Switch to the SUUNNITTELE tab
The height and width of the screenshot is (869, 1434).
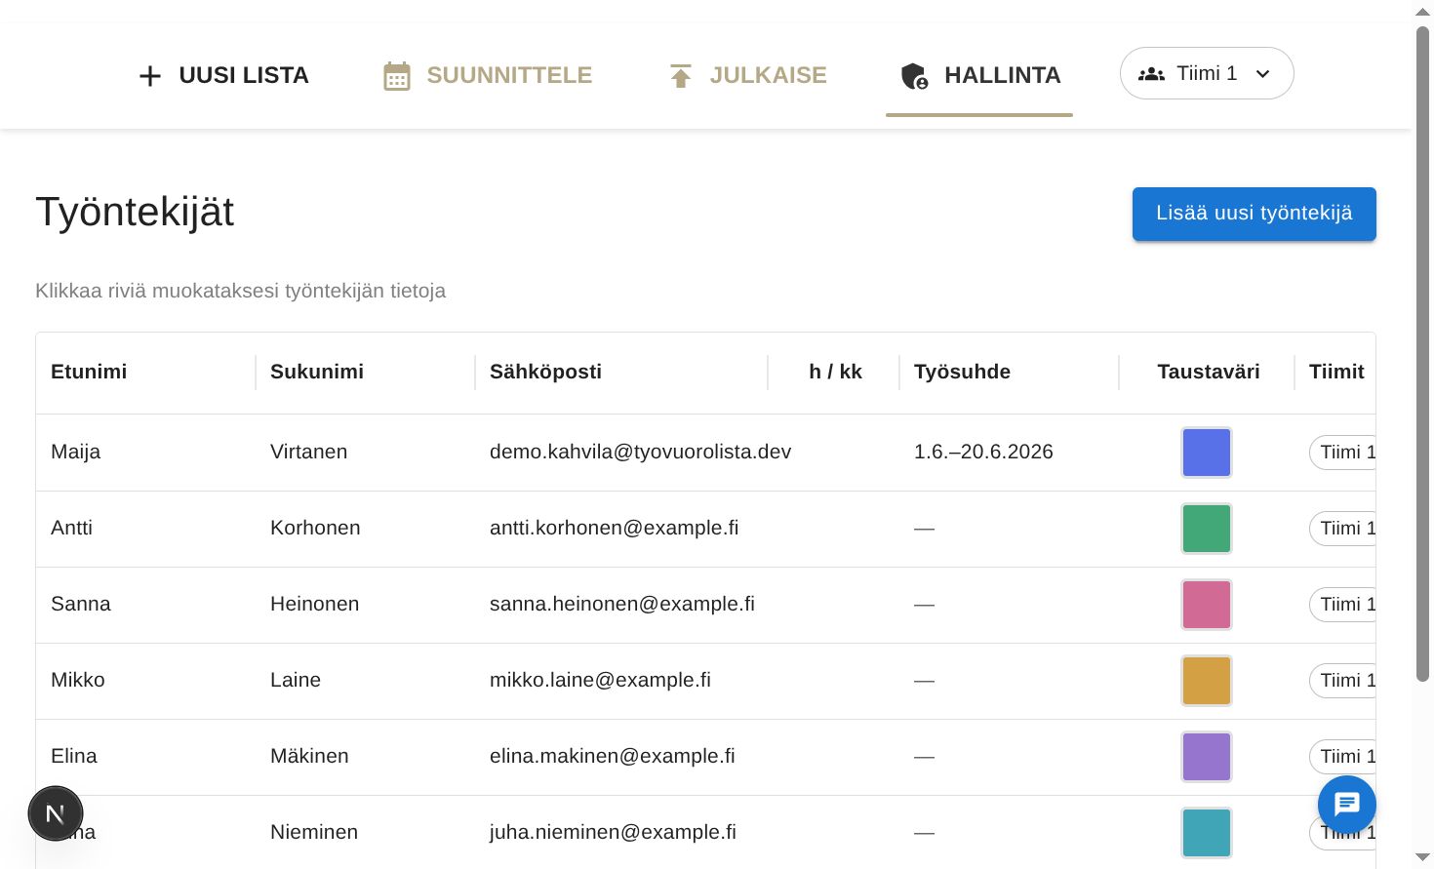point(488,75)
